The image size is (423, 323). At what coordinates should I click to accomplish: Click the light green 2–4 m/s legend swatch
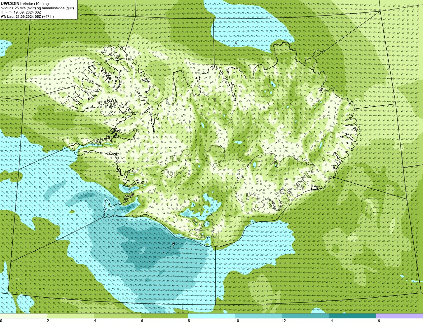(71, 316)
